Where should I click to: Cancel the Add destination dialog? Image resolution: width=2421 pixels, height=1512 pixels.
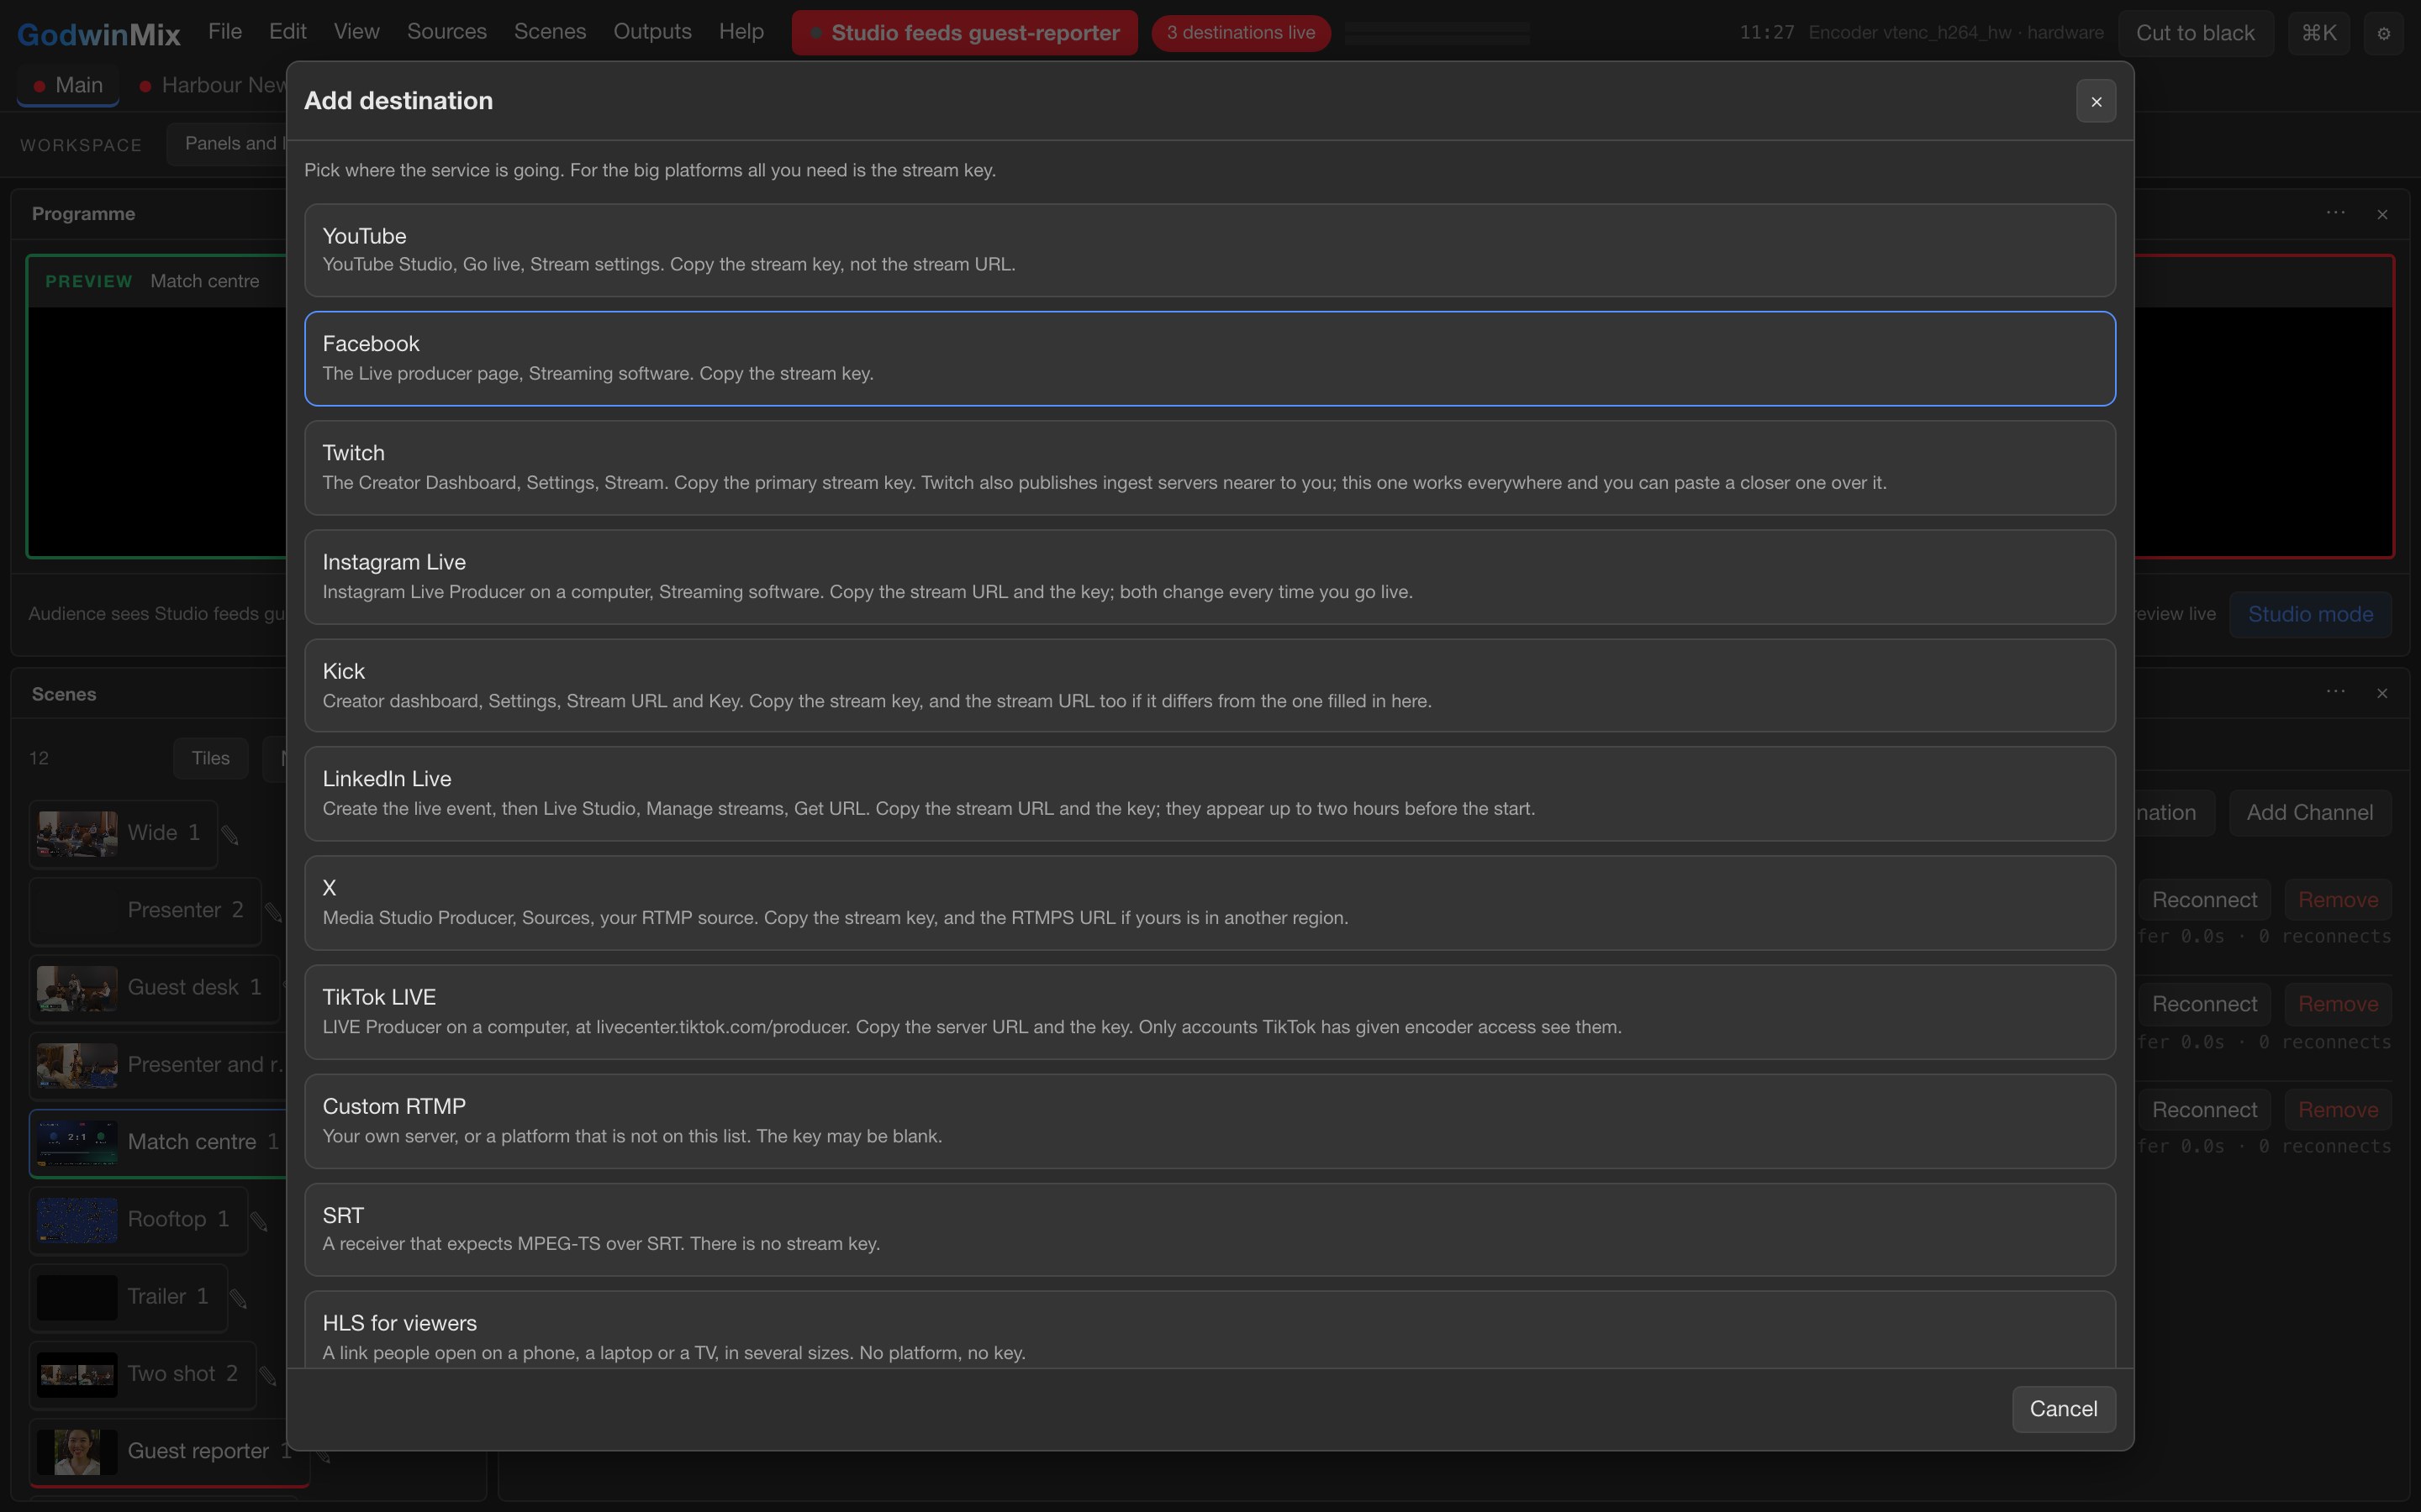point(2063,1408)
